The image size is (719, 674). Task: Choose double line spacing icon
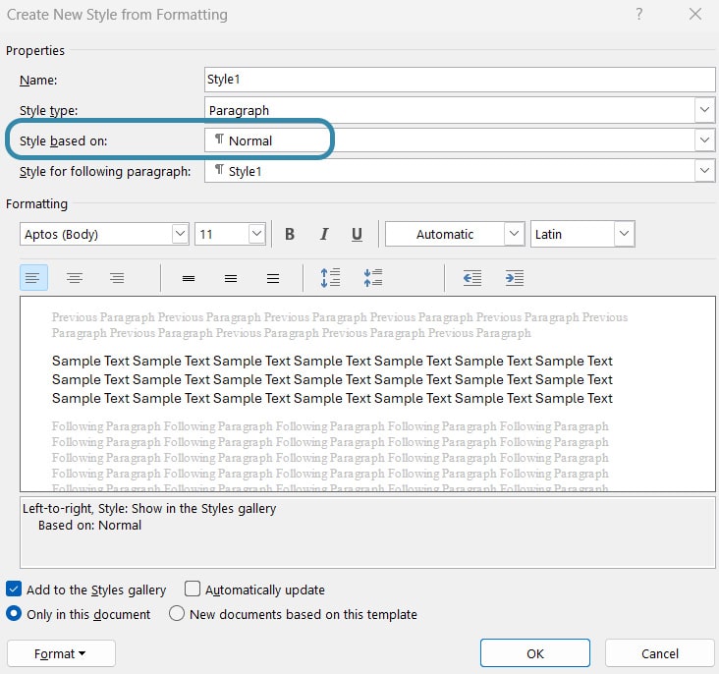pyautogui.click(x=273, y=278)
